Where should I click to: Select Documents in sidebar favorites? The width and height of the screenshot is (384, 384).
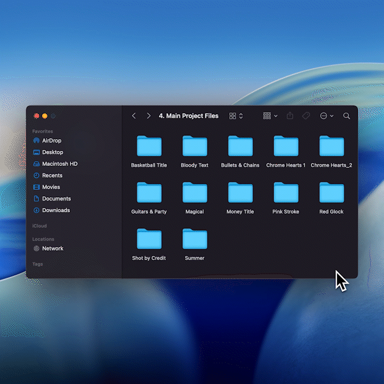tap(52, 198)
